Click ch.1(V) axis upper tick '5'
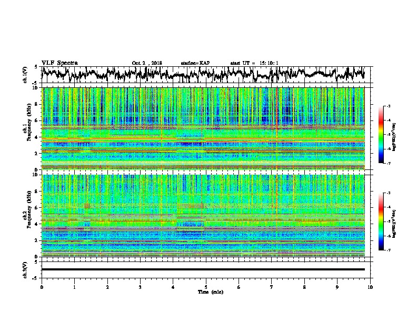417x322 pixels. [36, 67]
